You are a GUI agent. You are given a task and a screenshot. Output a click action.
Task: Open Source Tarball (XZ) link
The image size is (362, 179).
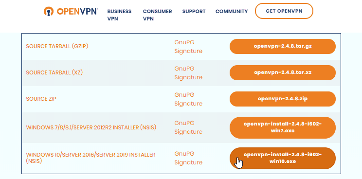point(54,72)
